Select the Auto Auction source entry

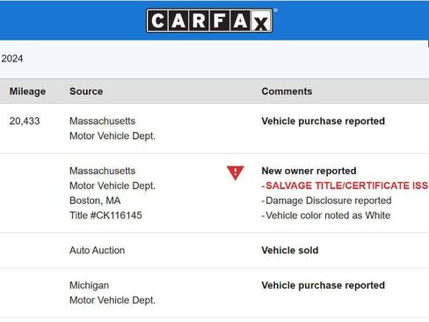98,250
